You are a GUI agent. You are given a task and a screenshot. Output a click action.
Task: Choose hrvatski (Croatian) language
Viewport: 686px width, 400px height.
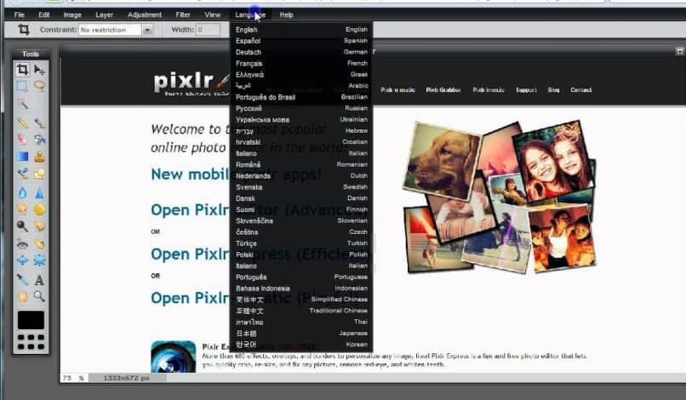[x=301, y=142]
